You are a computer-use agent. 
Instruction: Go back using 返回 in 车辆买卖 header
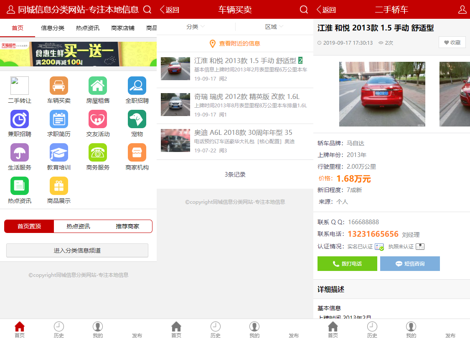(170, 10)
